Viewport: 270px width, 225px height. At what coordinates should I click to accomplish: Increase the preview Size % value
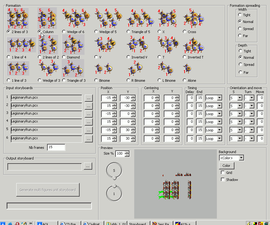click(x=127, y=152)
